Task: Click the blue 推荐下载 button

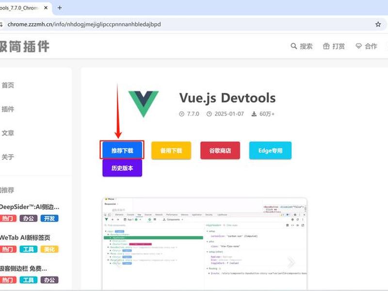Action: (x=122, y=150)
